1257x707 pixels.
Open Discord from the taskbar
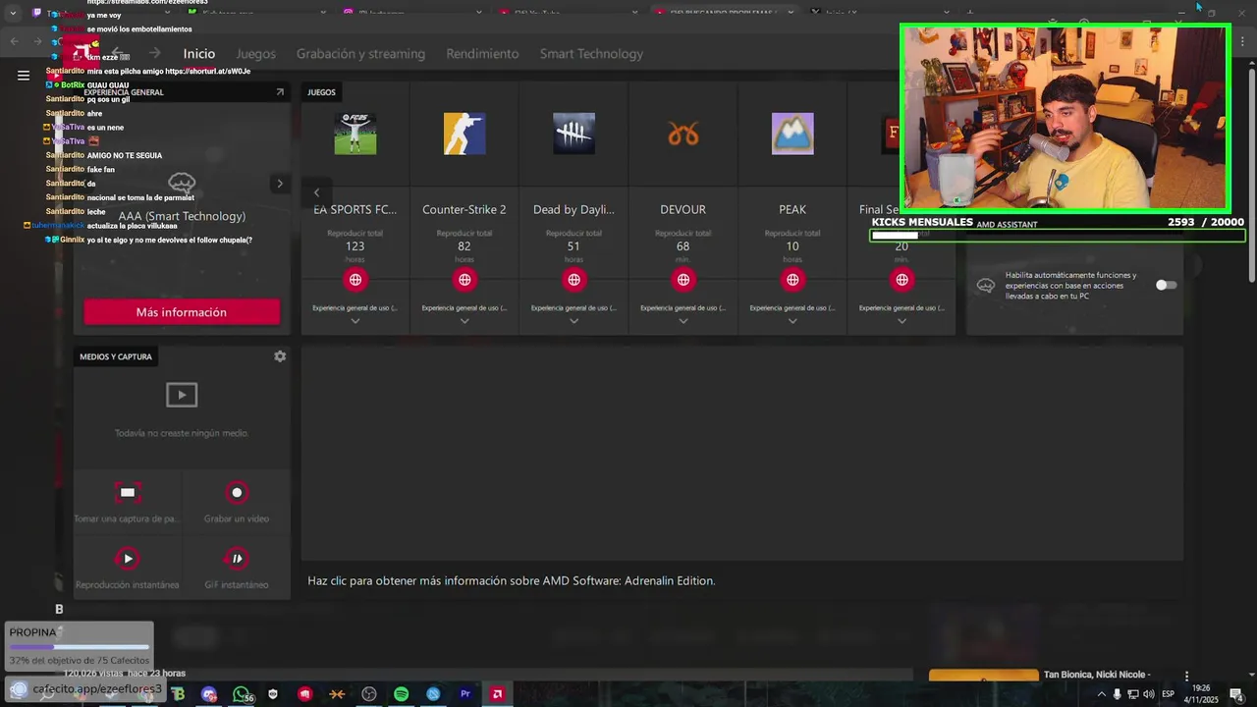(x=209, y=694)
